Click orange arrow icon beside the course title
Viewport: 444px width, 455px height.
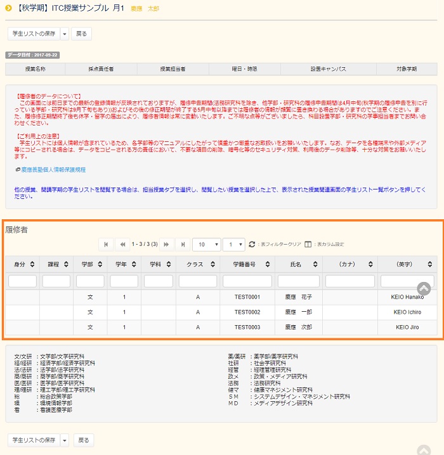pos(8,9)
